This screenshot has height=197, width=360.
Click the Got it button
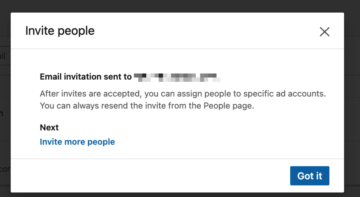tap(310, 176)
